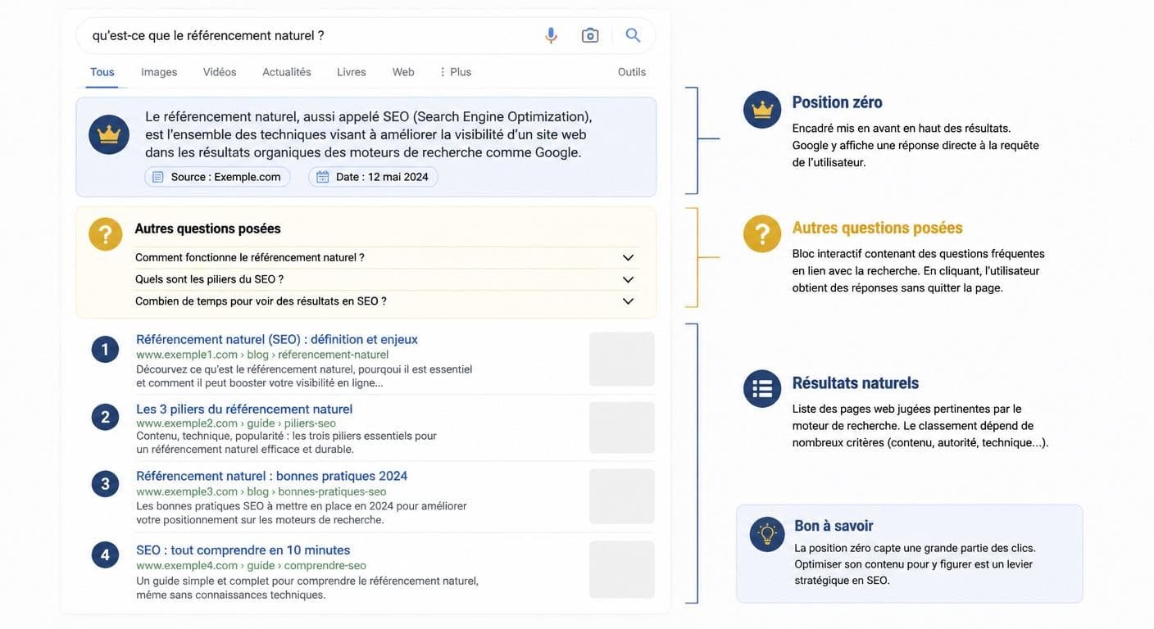The height and width of the screenshot is (629, 1154).
Task: Expand Comment fonctionne le référencement naturel question
Action: point(385,257)
